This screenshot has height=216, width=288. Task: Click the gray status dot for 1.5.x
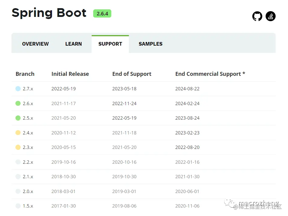tap(18, 206)
